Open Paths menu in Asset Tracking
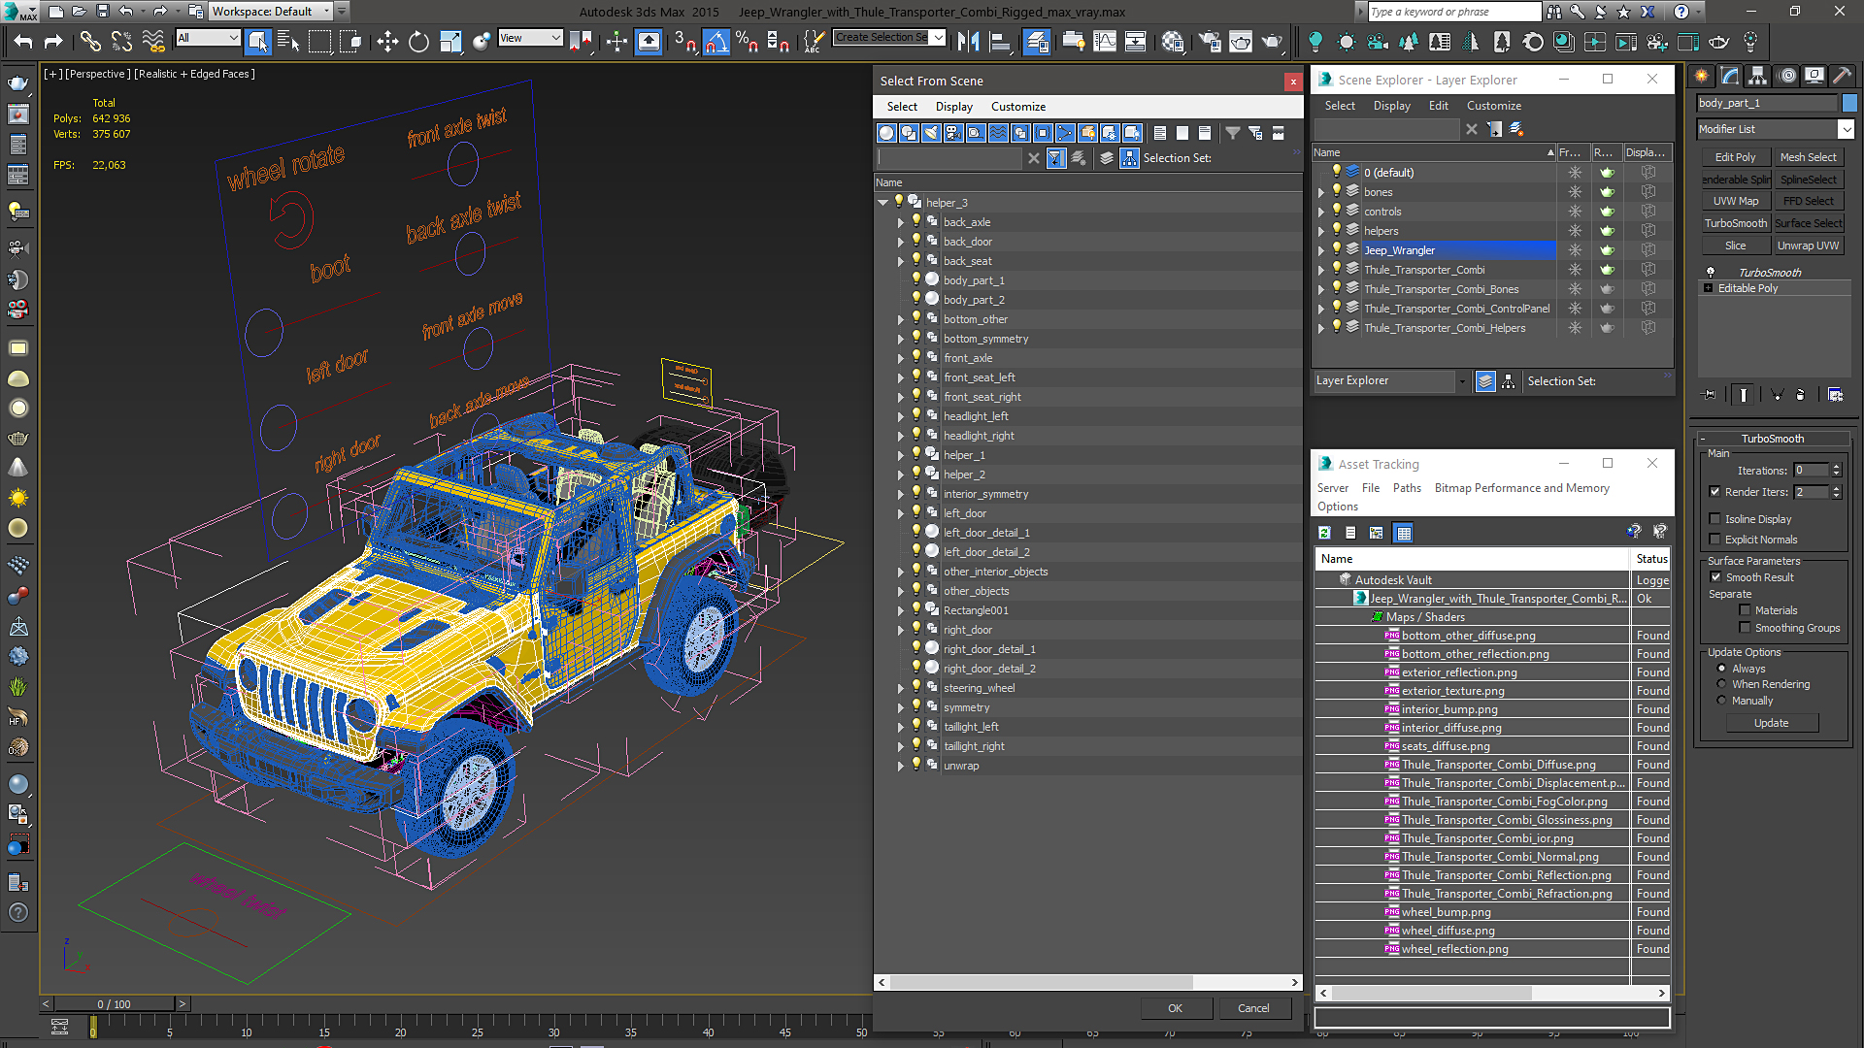1864x1048 pixels. (1407, 488)
